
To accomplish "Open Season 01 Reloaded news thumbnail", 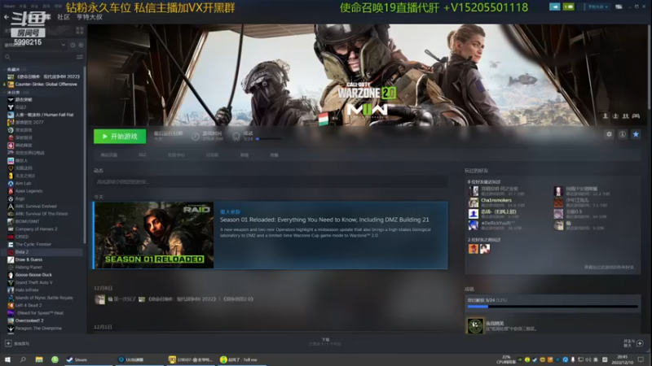I will pyautogui.click(x=154, y=235).
